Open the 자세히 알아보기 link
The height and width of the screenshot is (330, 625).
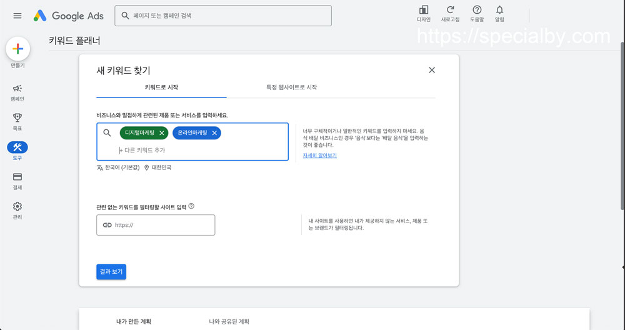pos(319,156)
